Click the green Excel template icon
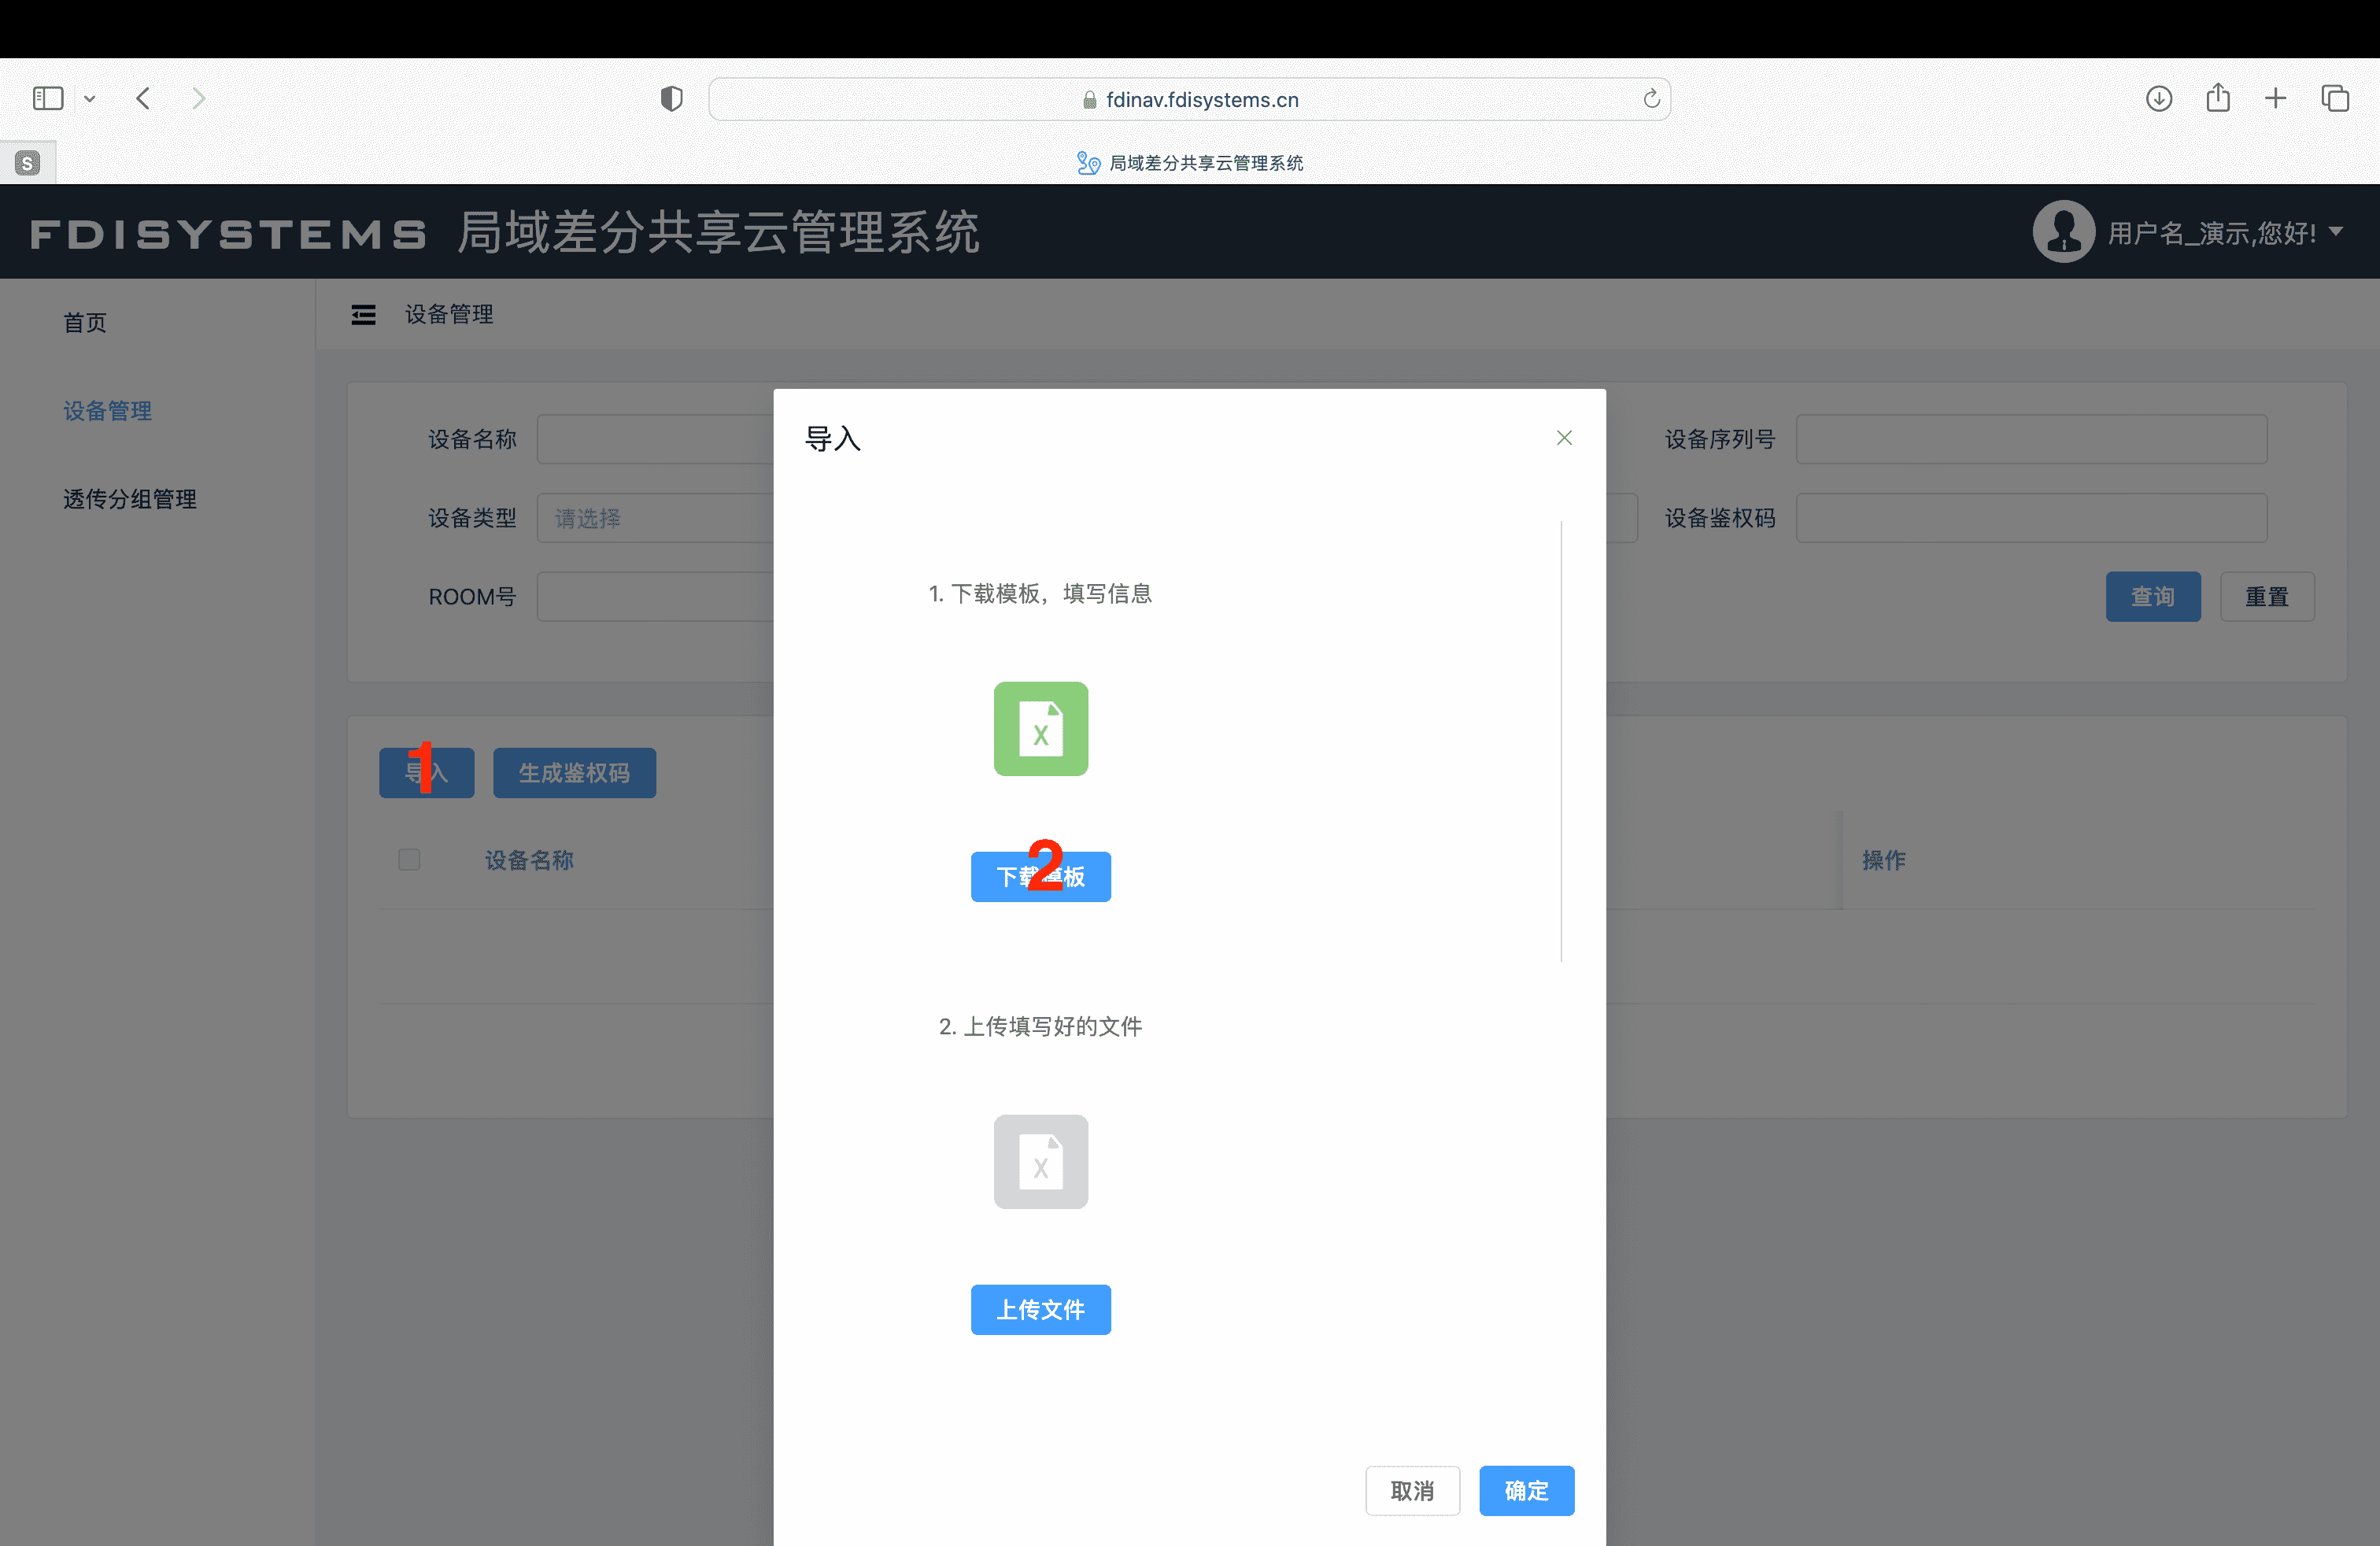Image resolution: width=2380 pixels, height=1546 pixels. coord(1040,729)
